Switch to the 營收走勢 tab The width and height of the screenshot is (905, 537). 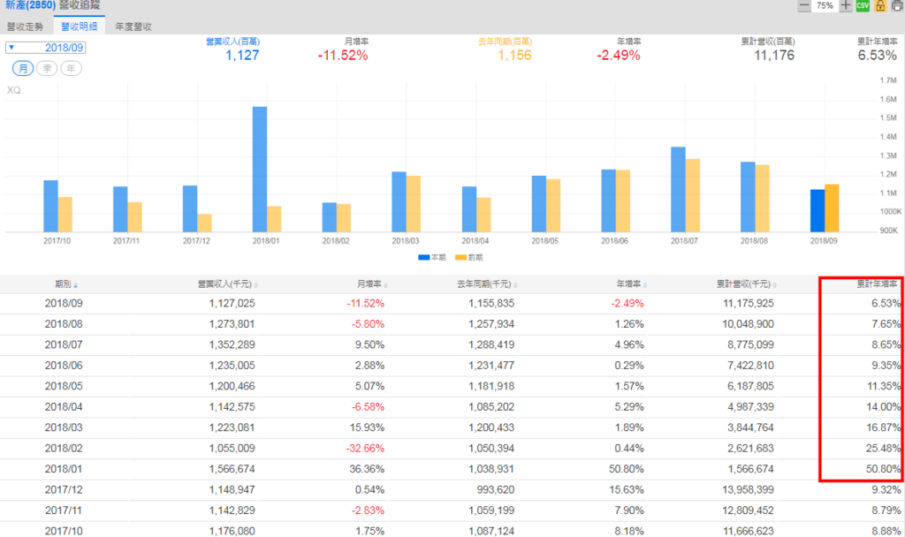click(26, 26)
